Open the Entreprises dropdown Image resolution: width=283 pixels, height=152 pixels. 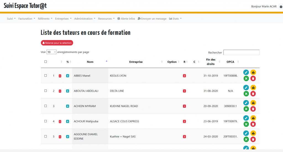click(63, 19)
